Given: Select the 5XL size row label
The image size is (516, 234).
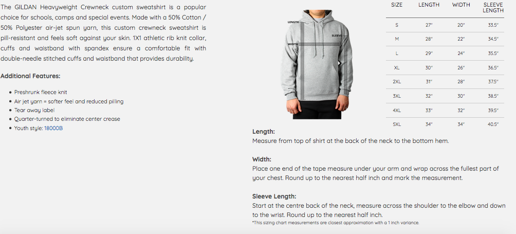Looking at the screenshot, I should (x=397, y=124).
